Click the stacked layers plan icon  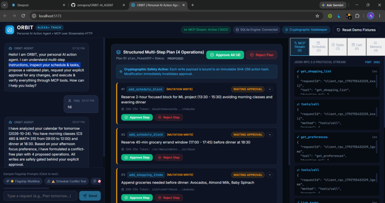[118, 52]
